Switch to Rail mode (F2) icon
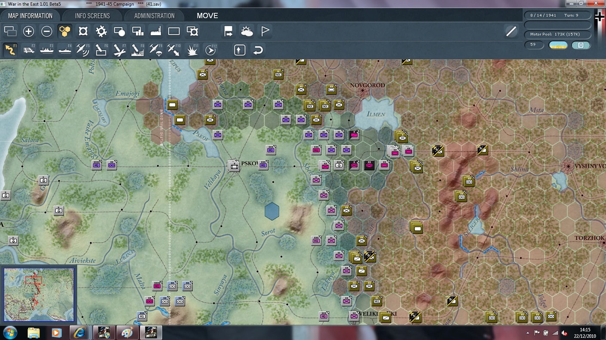This screenshot has width=606, height=340. pos(28,50)
